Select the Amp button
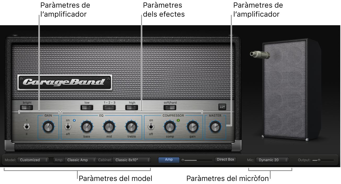Image resolution: width=341 pixels, height=184 pixels. 169,160
